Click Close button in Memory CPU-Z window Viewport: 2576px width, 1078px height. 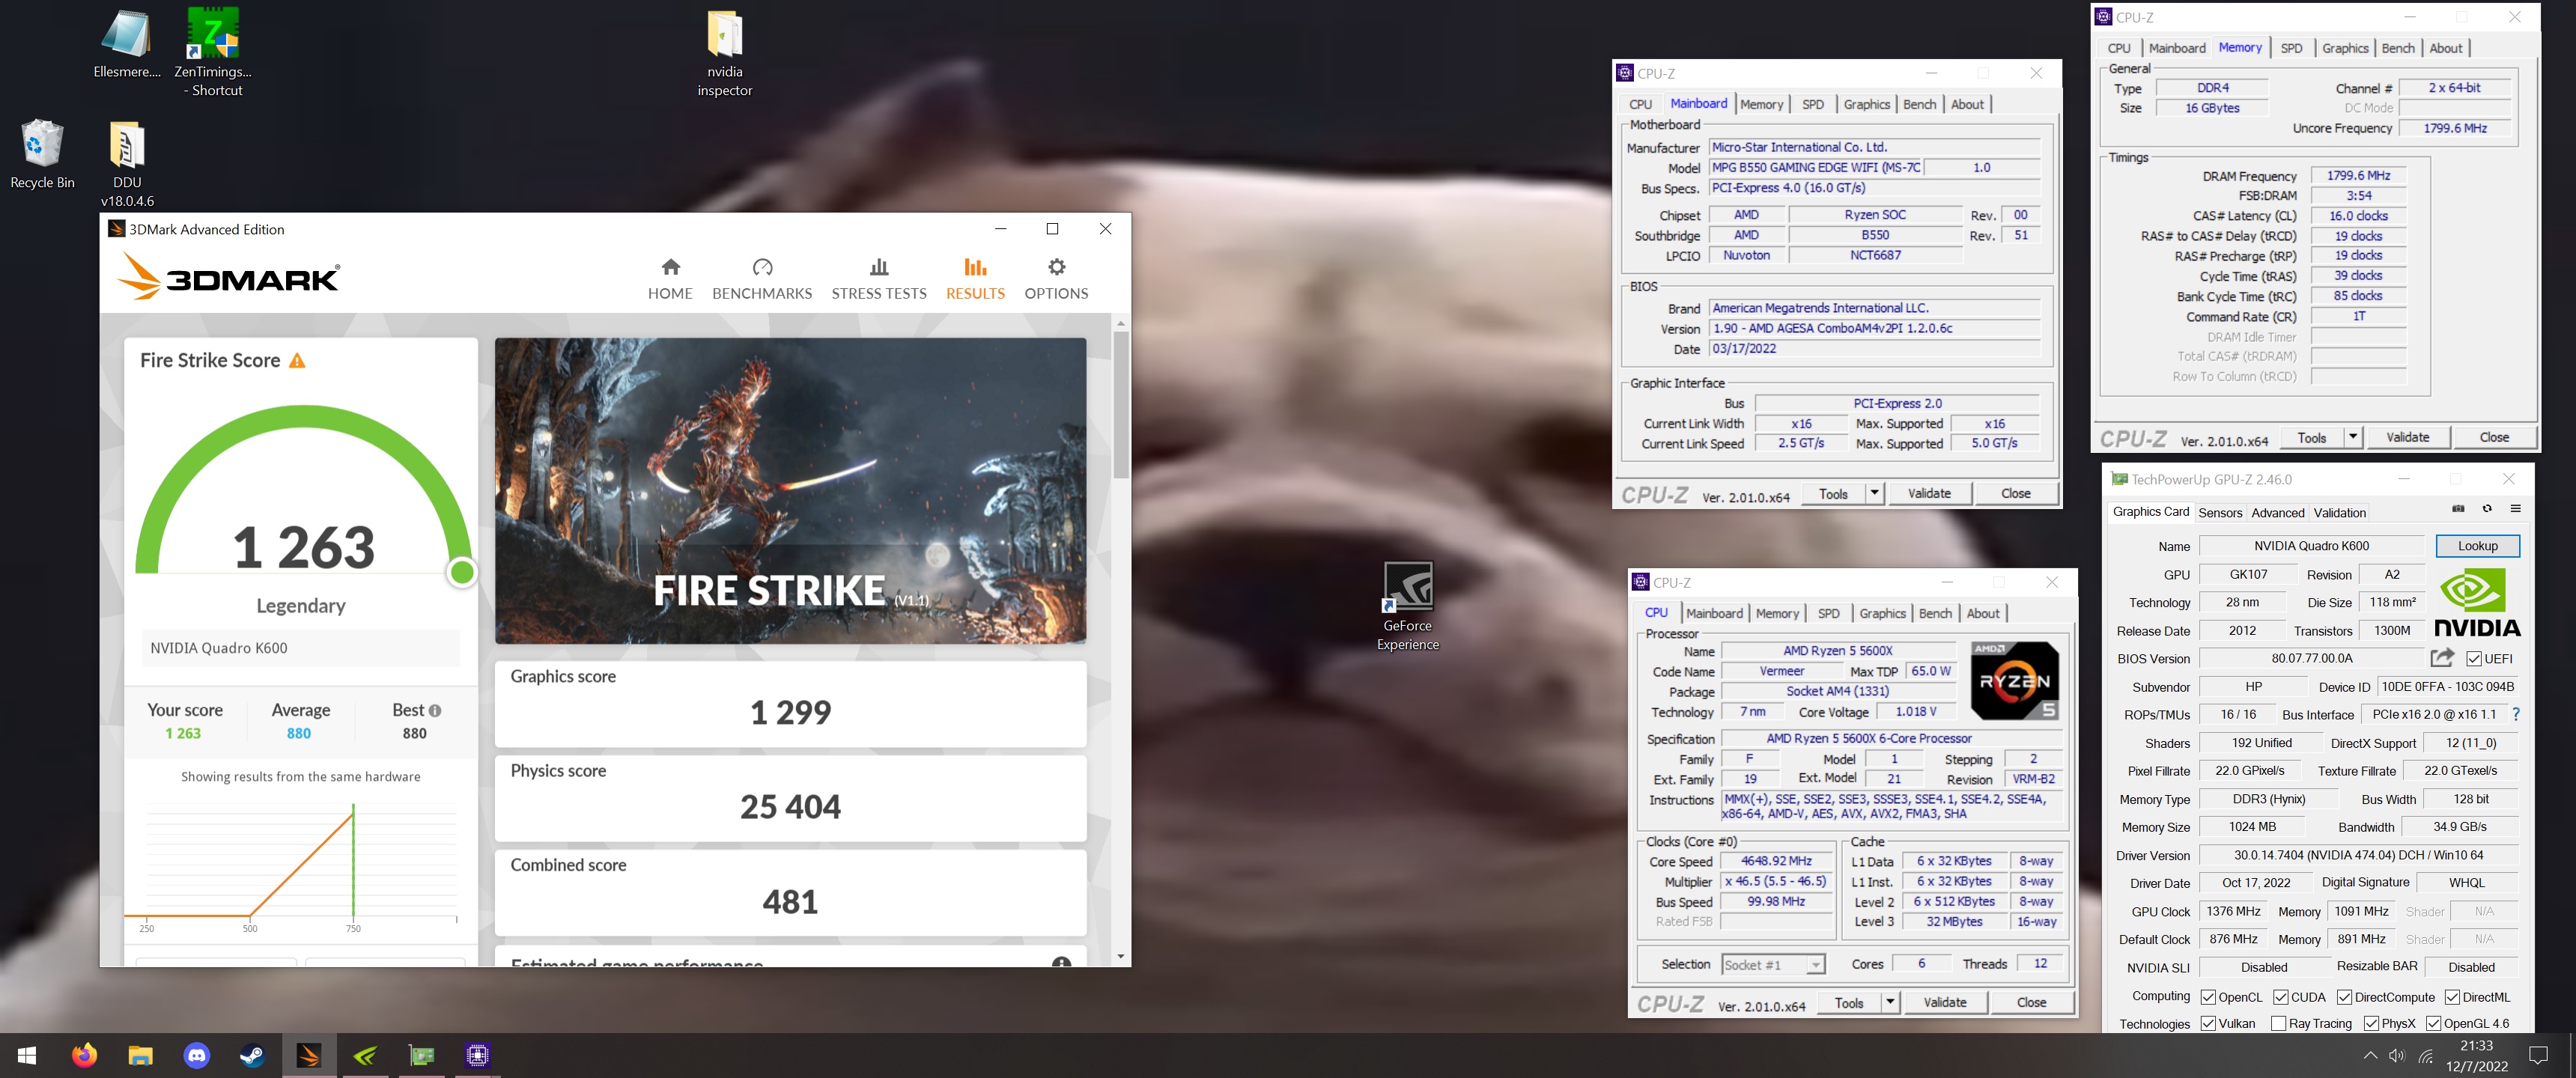[2494, 437]
